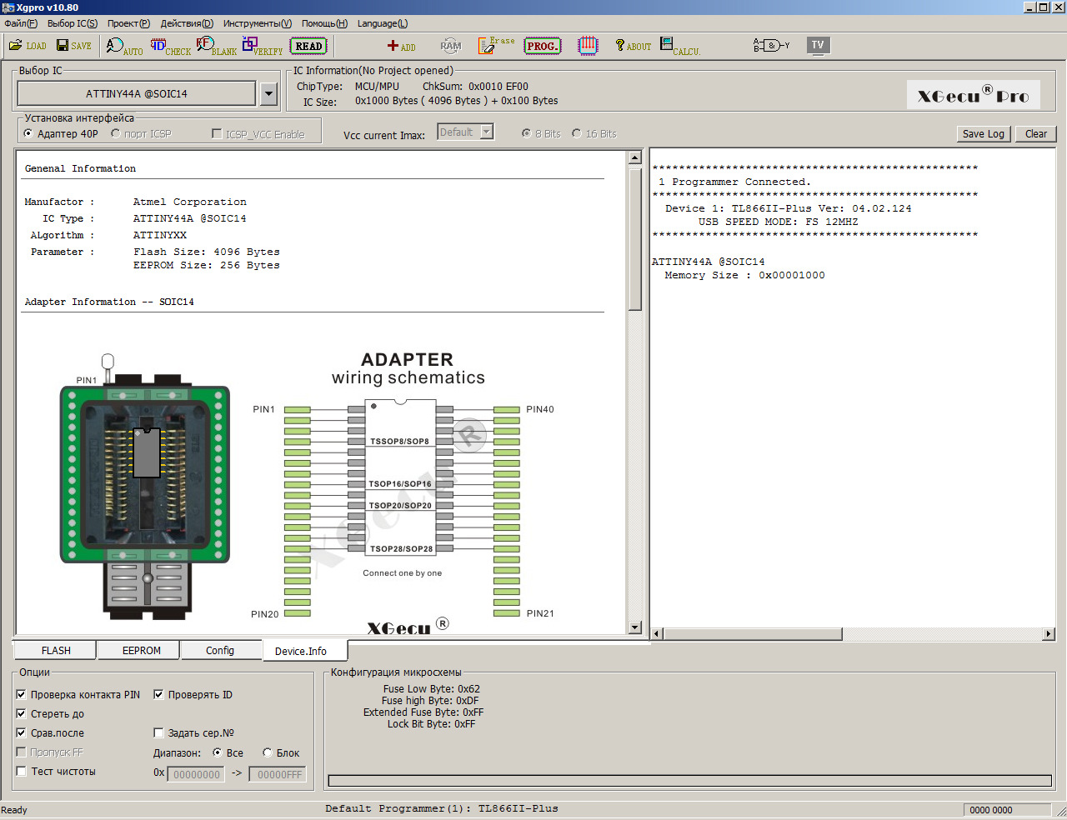The height and width of the screenshot is (820, 1067).
Task: Open the Выбор IC menu
Action: (73, 23)
